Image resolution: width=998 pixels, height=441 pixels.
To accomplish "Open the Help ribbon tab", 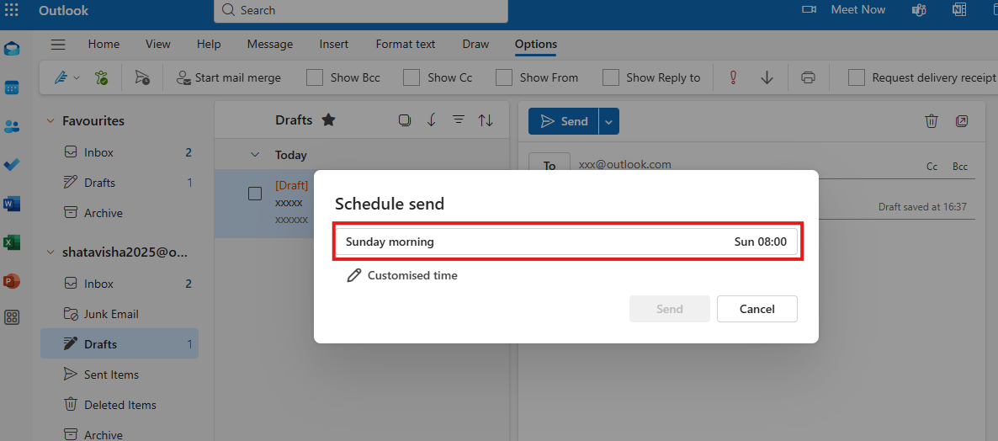I will coord(209,44).
